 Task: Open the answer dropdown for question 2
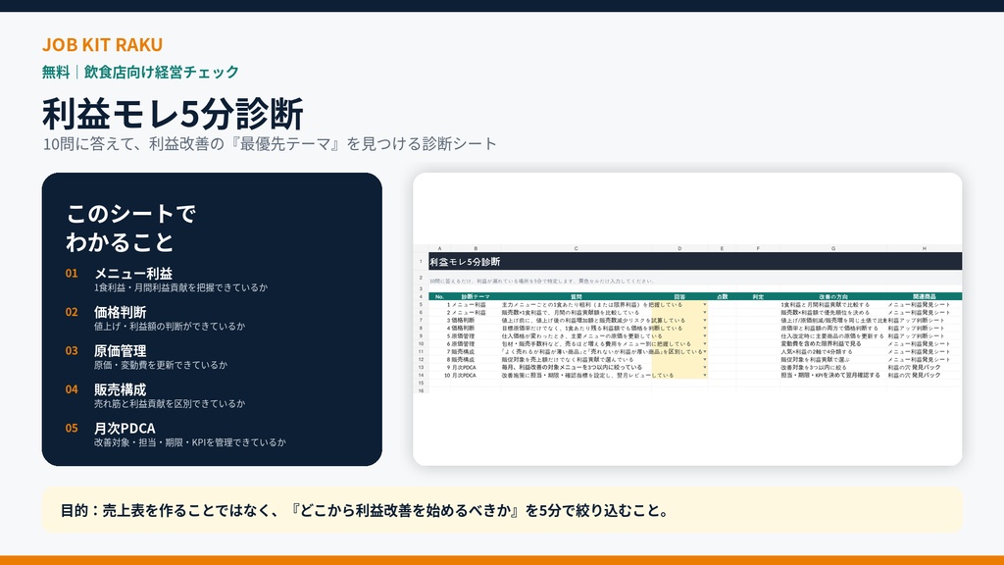[705, 313]
